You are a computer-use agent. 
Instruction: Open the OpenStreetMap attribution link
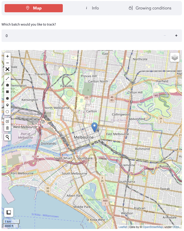(153, 227)
